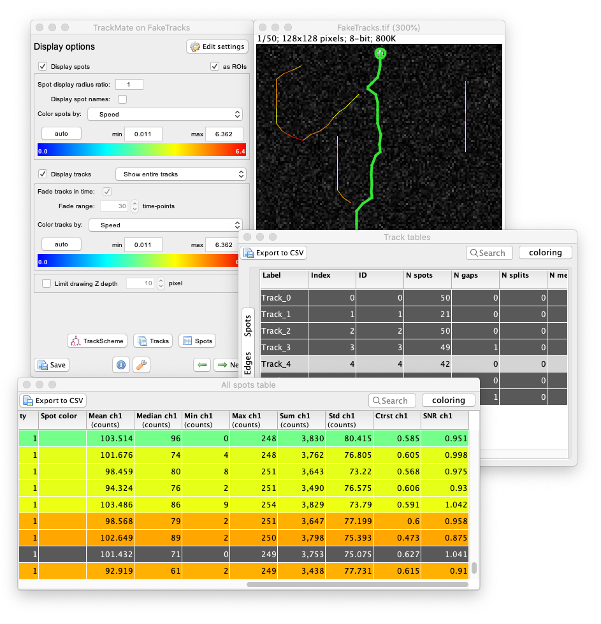Toggle the Display tracks checkbox

pyautogui.click(x=43, y=174)
